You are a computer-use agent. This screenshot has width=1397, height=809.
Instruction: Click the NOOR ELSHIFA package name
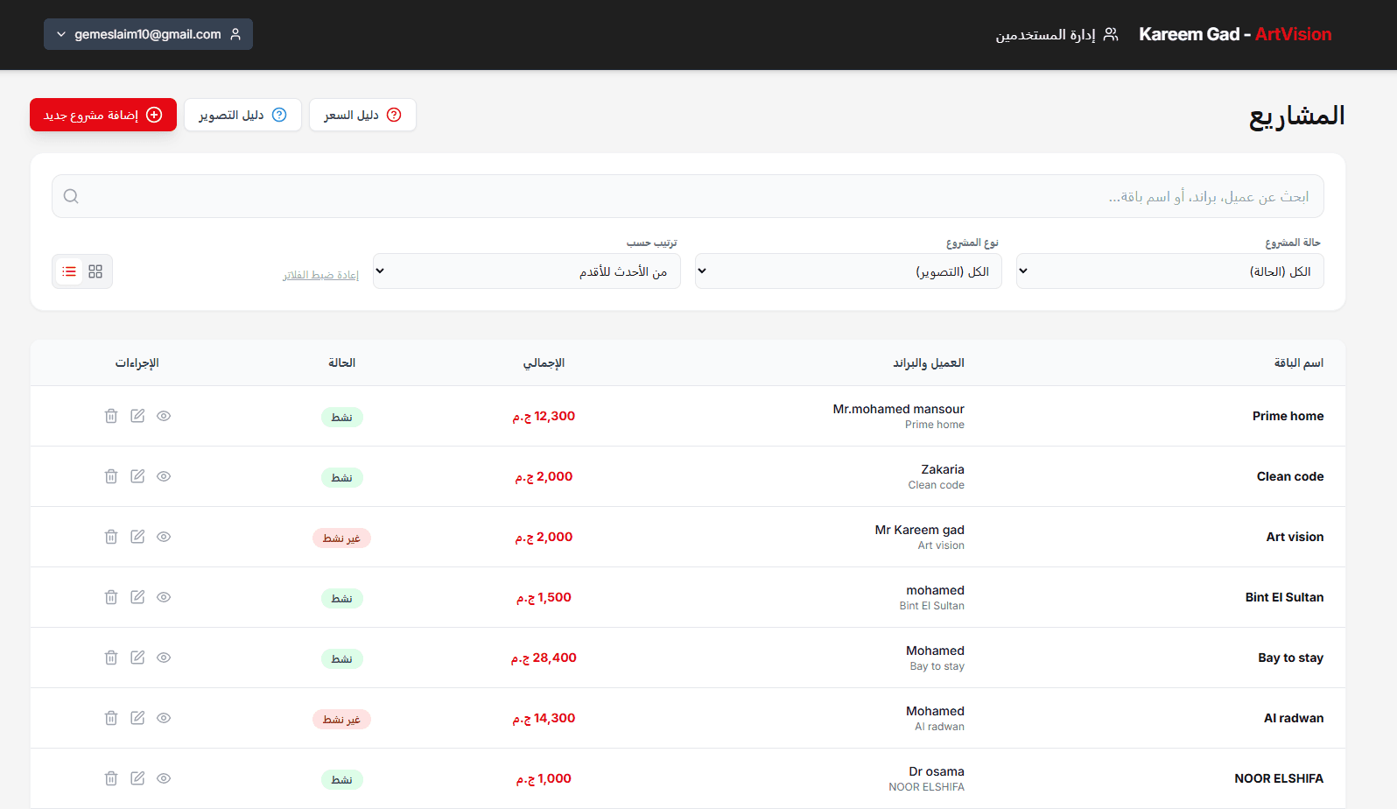point(1279,778)
